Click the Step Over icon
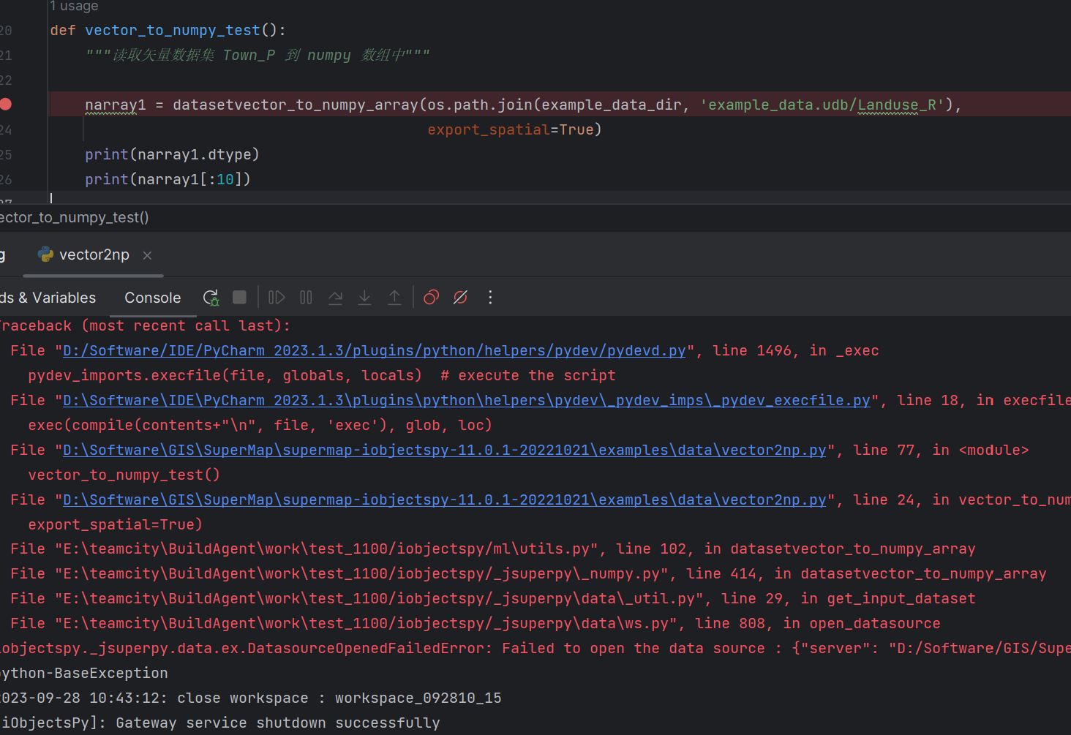Screen dimensions: 1071x735 (x=335, y=298)
